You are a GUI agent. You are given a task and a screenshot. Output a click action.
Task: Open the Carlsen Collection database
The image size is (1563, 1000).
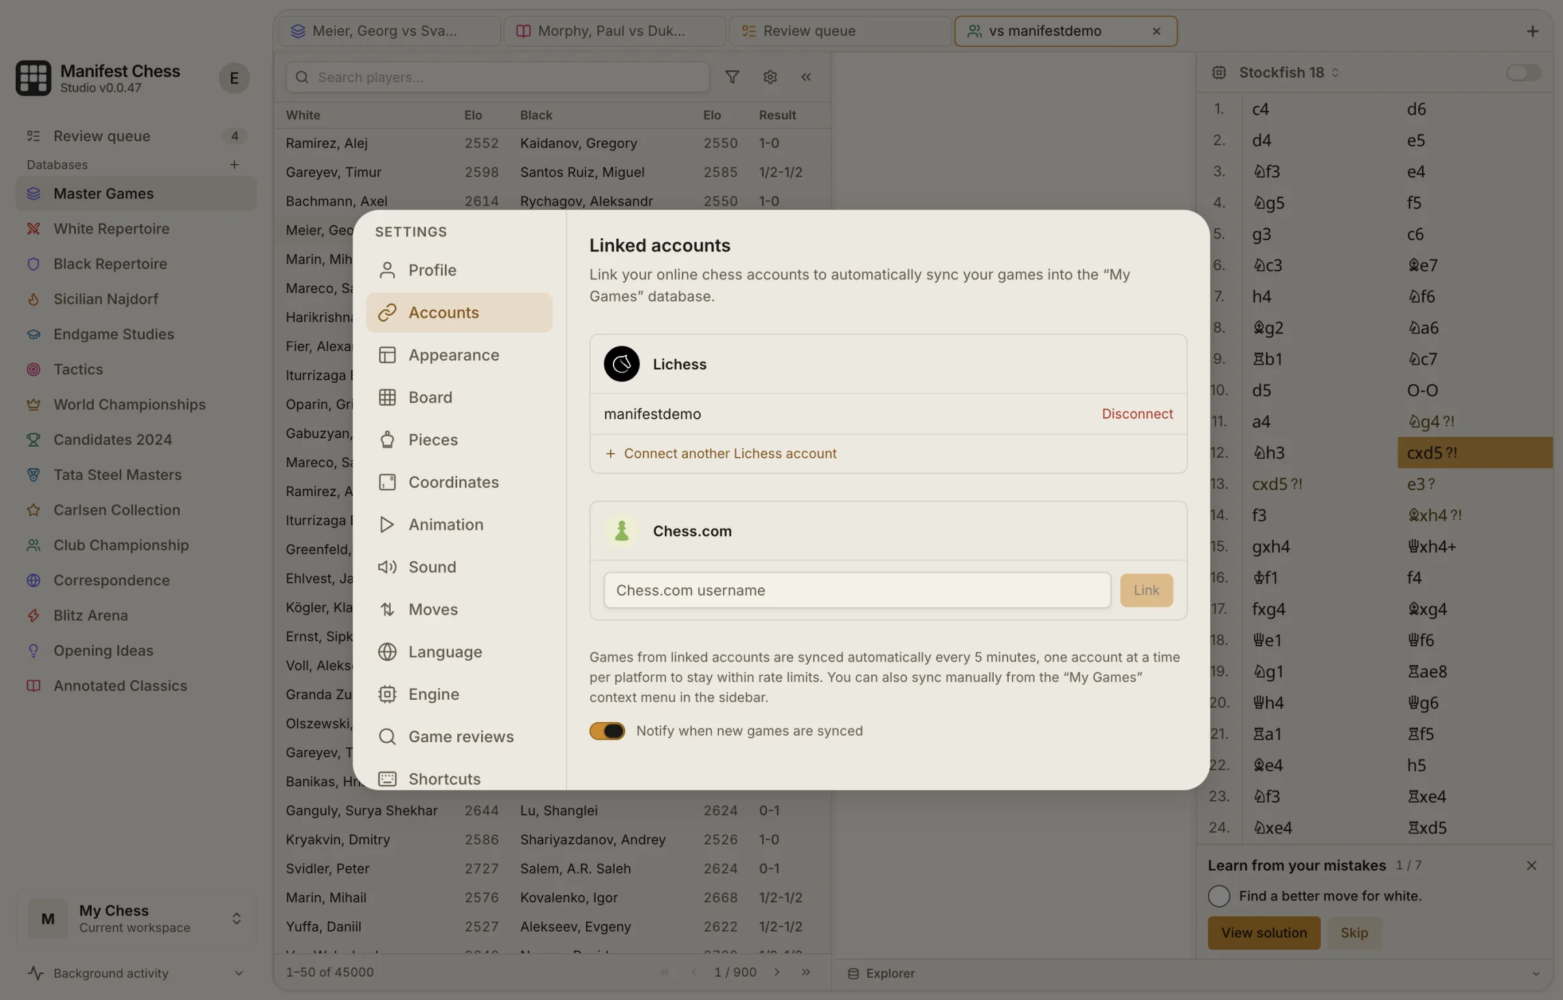(136, 510)
